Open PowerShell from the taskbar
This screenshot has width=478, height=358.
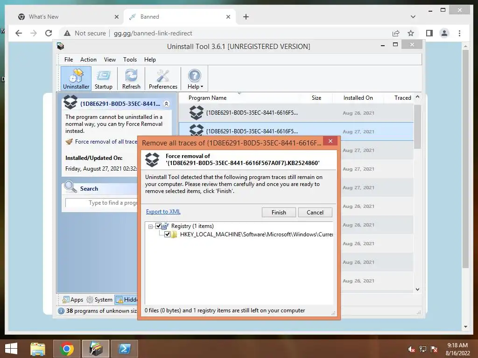pyautogui.click(x=125, y=349)
